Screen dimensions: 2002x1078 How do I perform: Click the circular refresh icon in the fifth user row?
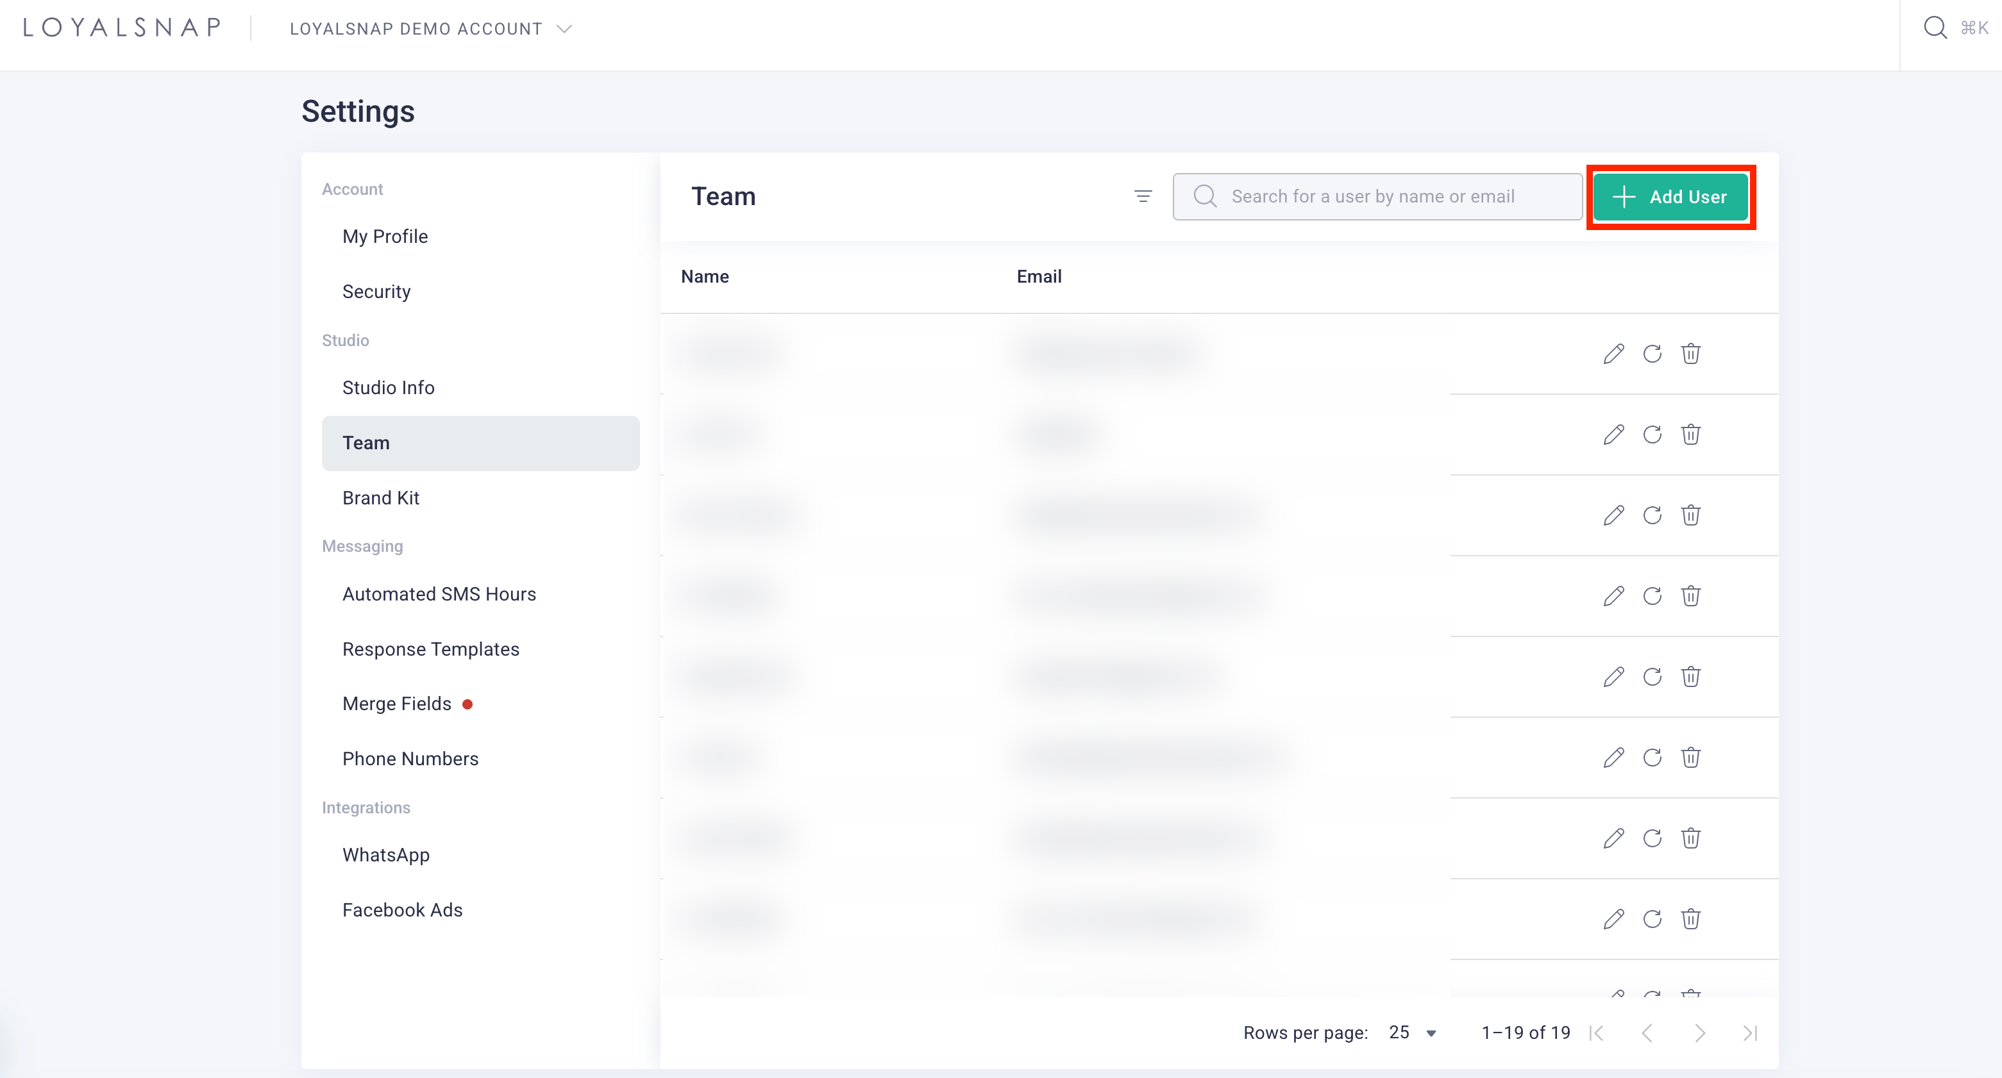point(1653,677)
